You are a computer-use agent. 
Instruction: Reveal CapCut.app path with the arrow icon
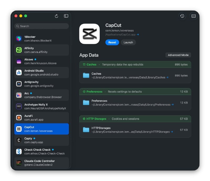pos(138,35)
